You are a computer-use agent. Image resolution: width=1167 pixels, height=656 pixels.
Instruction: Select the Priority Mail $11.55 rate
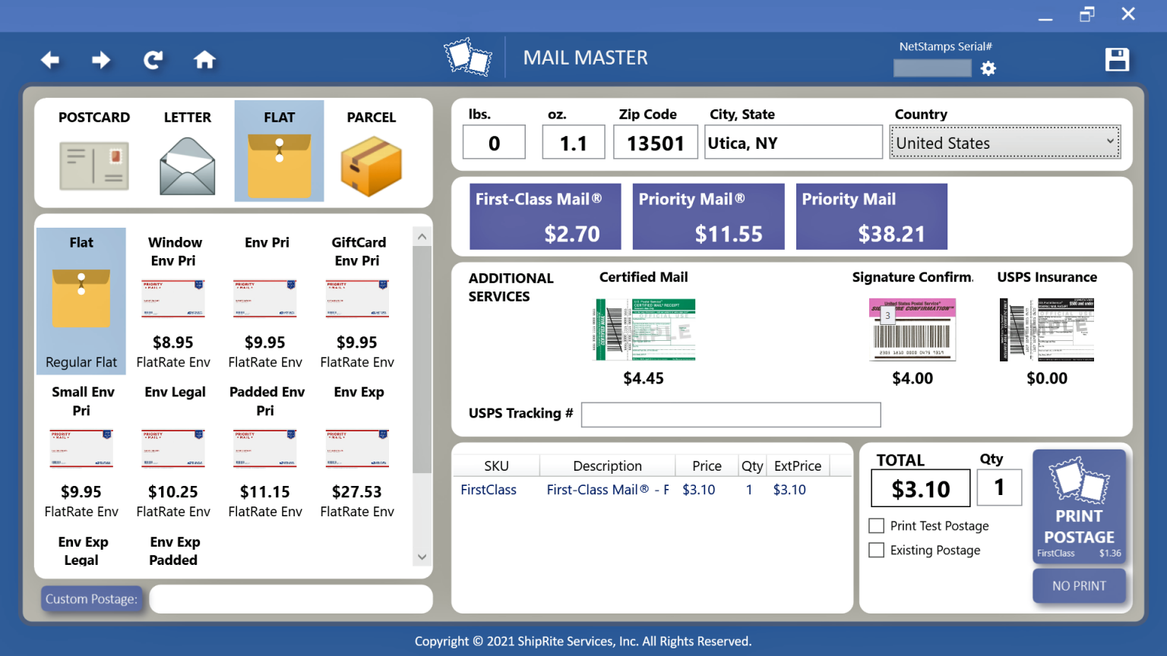pos(708,216)
